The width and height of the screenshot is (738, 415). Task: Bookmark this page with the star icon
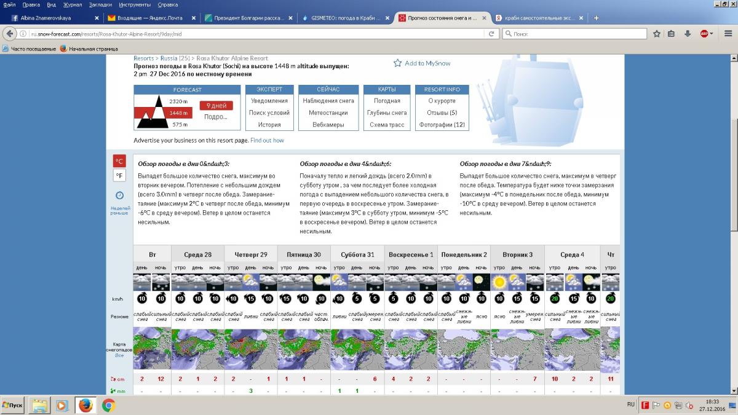(657, 34)
